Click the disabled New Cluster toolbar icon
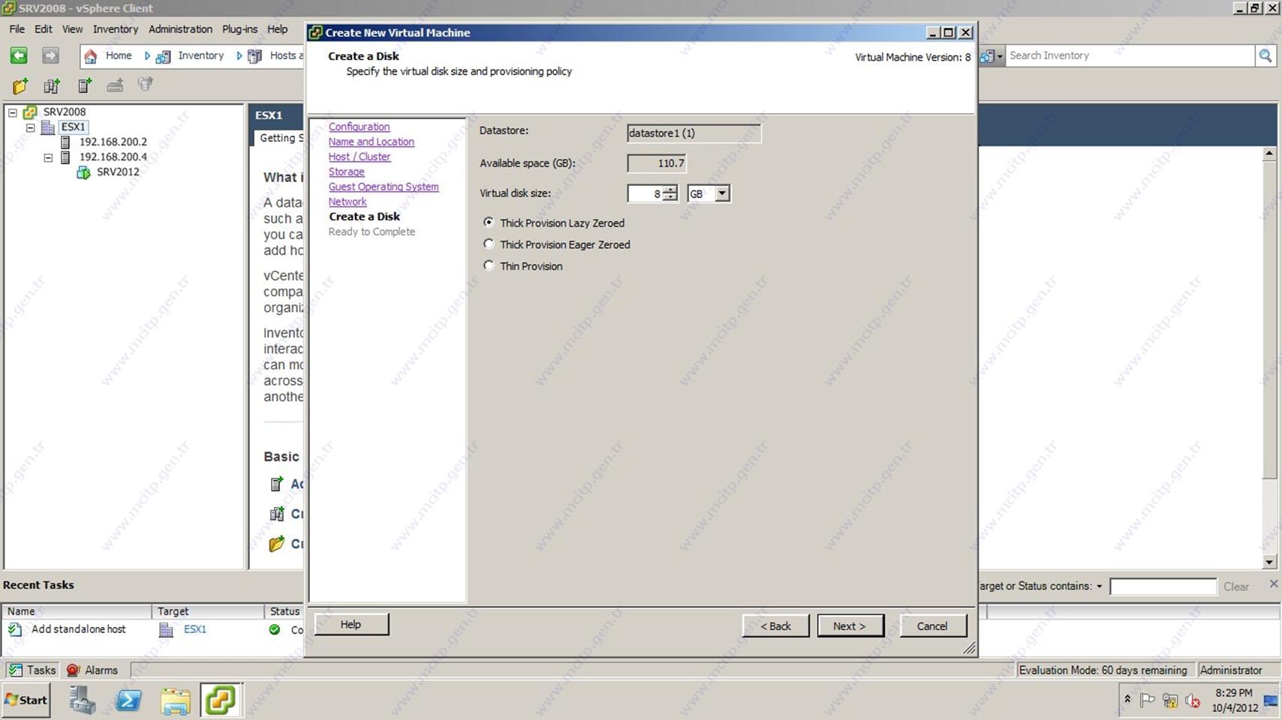 [115, 85]
